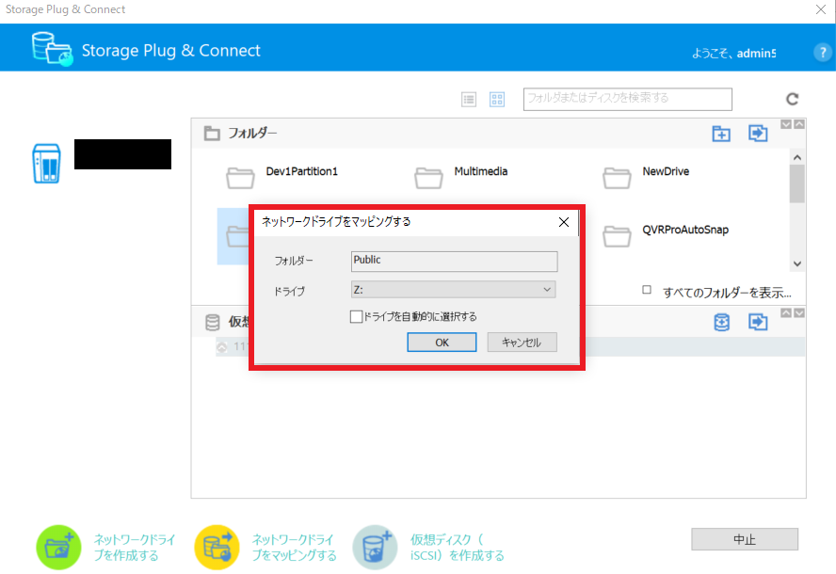
Task: Click the Storage Plug & Connect logo icon
Action: 52,49
